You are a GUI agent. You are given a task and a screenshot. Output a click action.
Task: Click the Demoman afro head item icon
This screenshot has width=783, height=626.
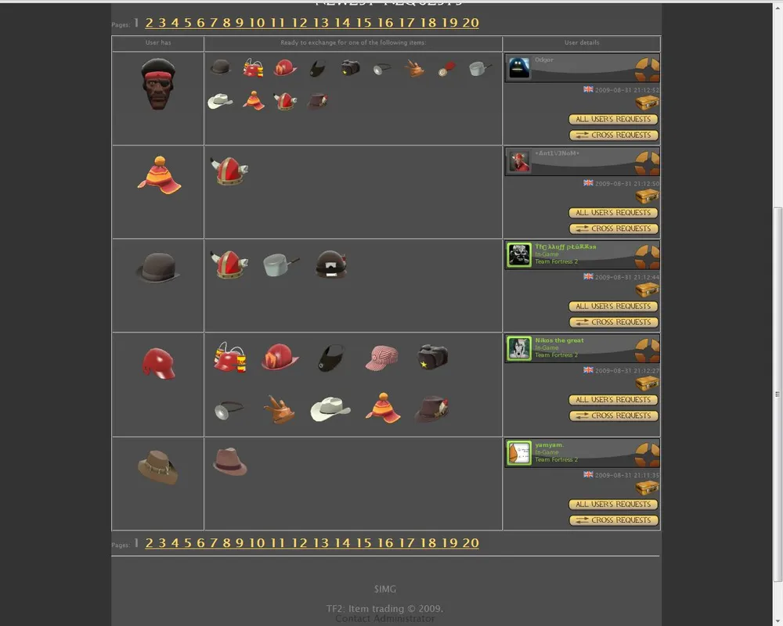click(158, 84)
